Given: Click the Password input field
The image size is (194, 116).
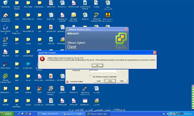Looking at the screenshot, I should point(103,70).
